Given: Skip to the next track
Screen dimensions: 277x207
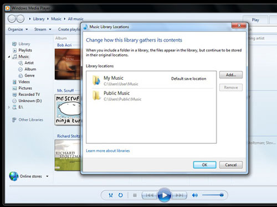Looking at the screenshot, I should 179,195.
